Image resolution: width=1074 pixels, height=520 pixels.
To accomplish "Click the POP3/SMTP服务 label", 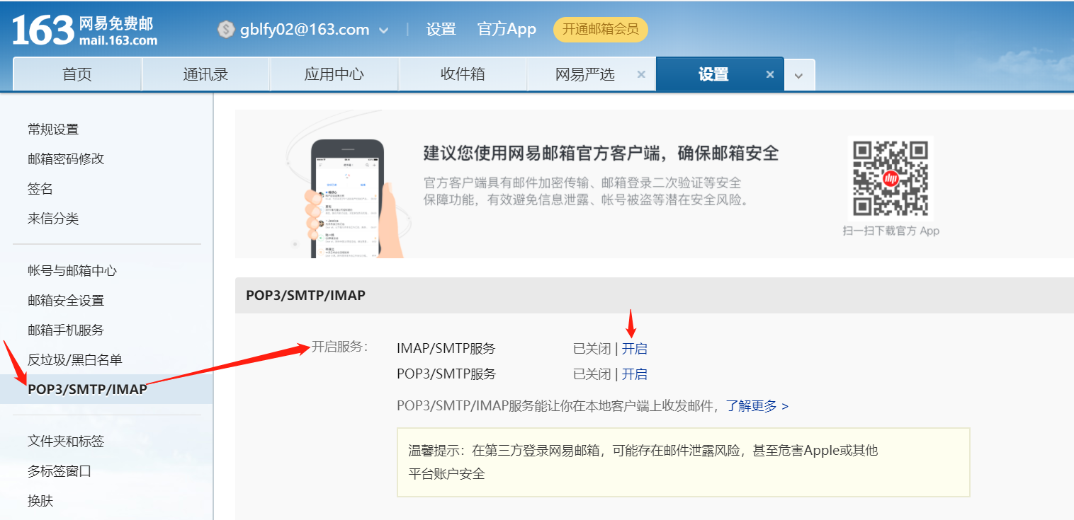I will point(446,374).
